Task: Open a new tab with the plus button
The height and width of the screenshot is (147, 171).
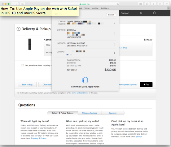Action: pyautogui.click(x=169, y=8)
